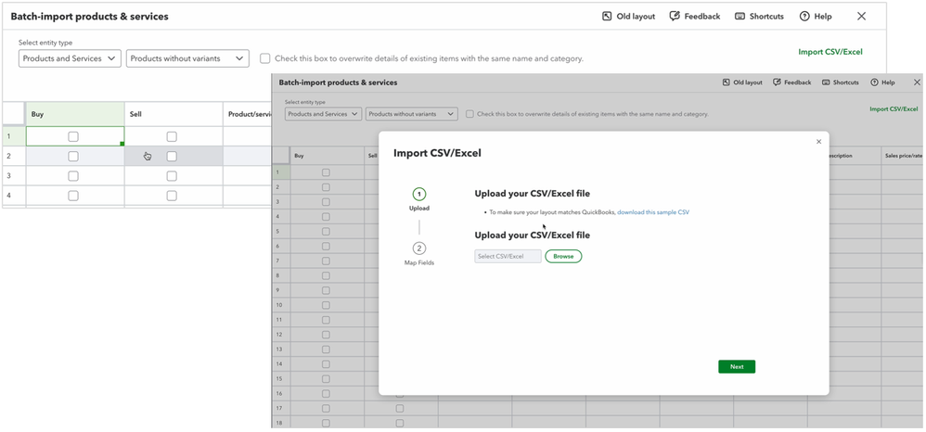This screenshot has width=926, height=432.
Task: Close the Import CSV/Excel dialog with X
Action: coord(818,142)
